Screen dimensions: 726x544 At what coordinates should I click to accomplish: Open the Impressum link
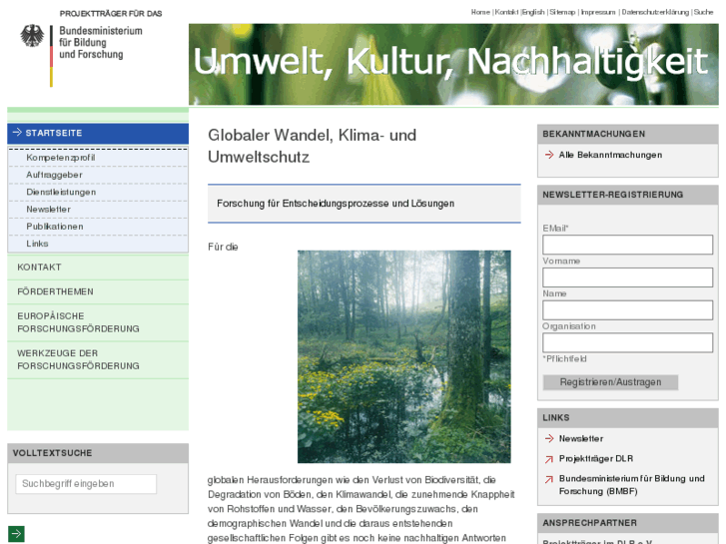click(x=598, y=12)
